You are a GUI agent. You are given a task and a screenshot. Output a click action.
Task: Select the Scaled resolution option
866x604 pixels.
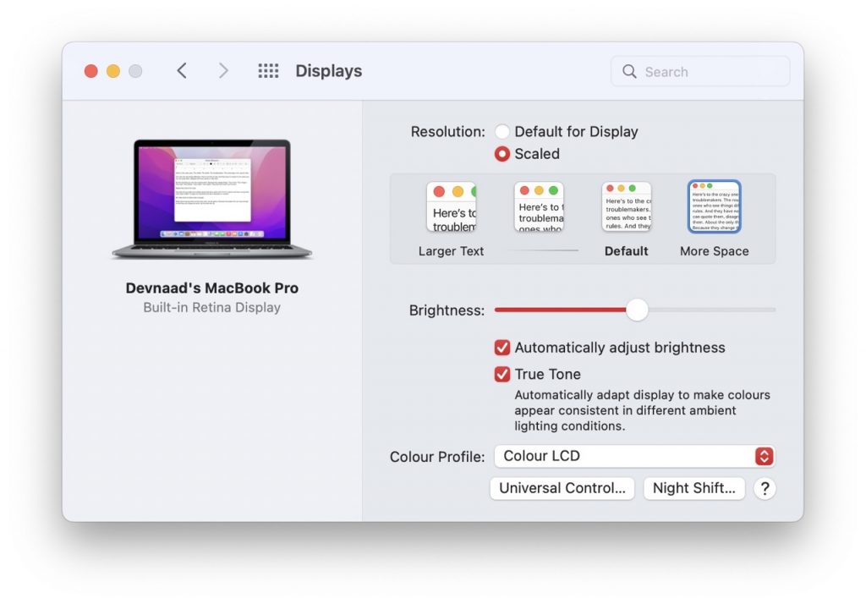502,154
